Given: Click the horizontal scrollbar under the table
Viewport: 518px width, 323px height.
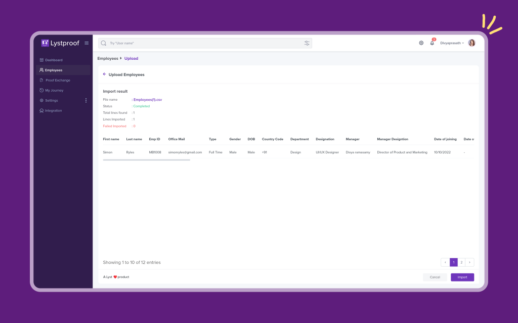Looking at the screenshot, I should point(146,160).
